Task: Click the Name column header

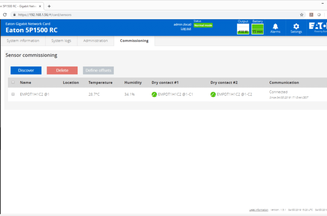Action: tap(26, 82)
